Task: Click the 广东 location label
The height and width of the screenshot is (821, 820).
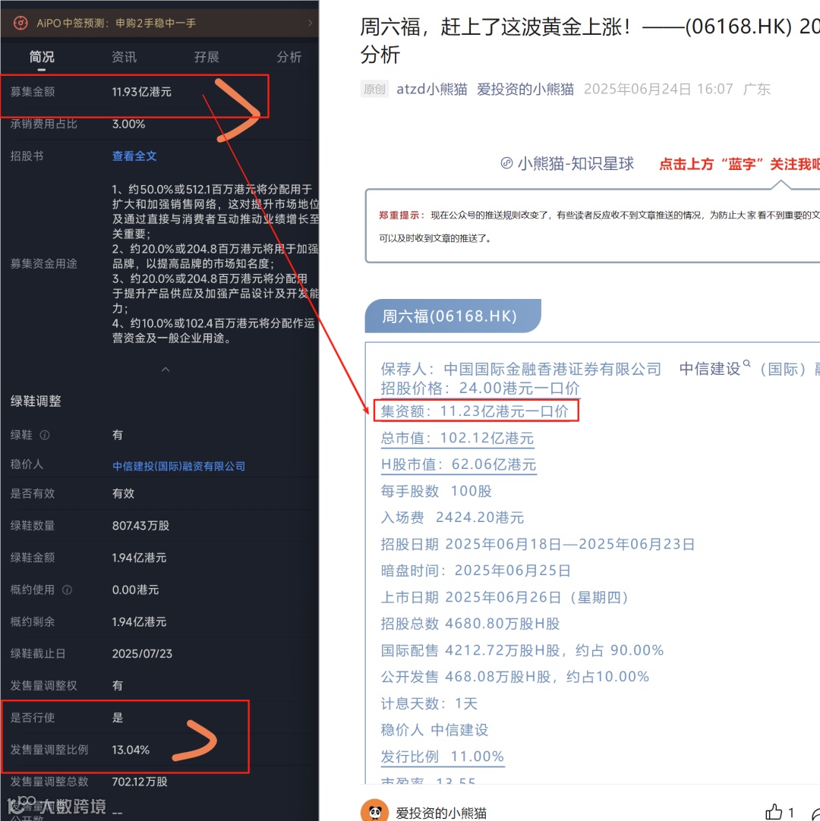Action: click(x=756, y=89)
